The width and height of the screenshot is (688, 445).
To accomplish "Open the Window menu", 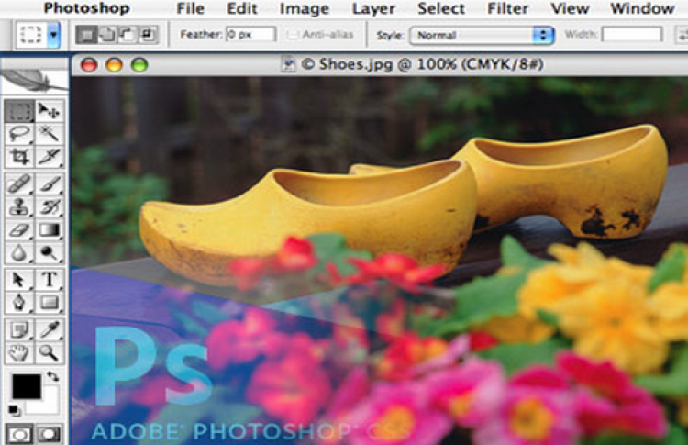I will (x=642, y=8).
